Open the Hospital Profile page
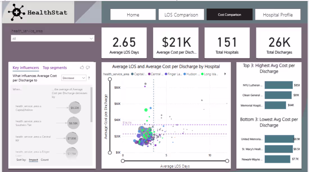Viewport: 309px width, 172px height. (x=278, y=15)
